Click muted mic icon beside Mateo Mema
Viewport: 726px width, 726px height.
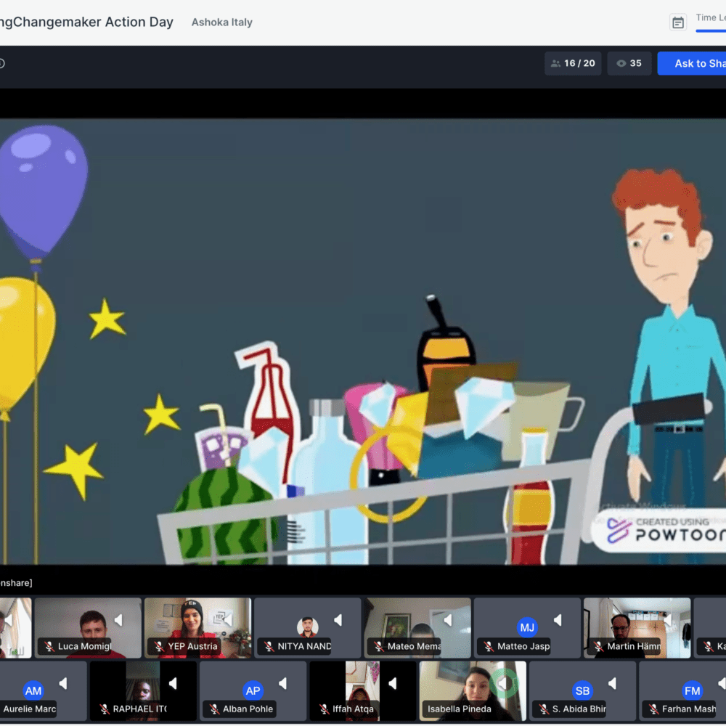378,646
